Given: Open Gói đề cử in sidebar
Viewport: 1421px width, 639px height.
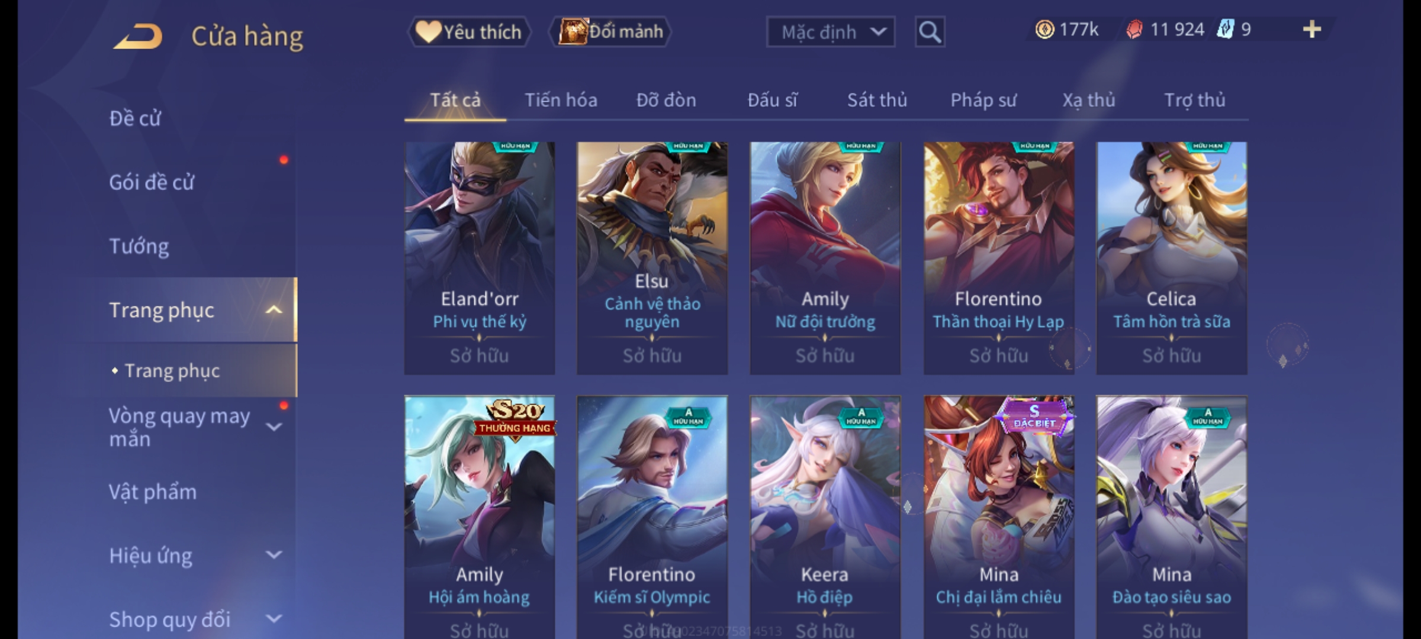Looking at the screenshot, I should point(152,182).
